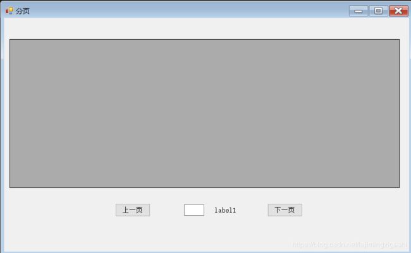This screenshot has height=253, width=411.
Task: Select the white box left of label1
Action: (194, 210)
